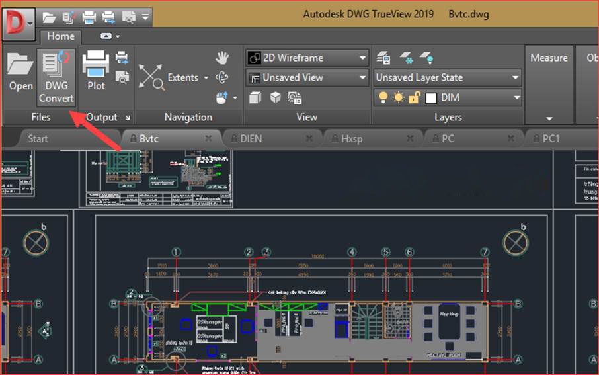Open the Unsaved View dropdown
Image resolution: width=599 pixels, height=375 pixels.
pos(307,78)
